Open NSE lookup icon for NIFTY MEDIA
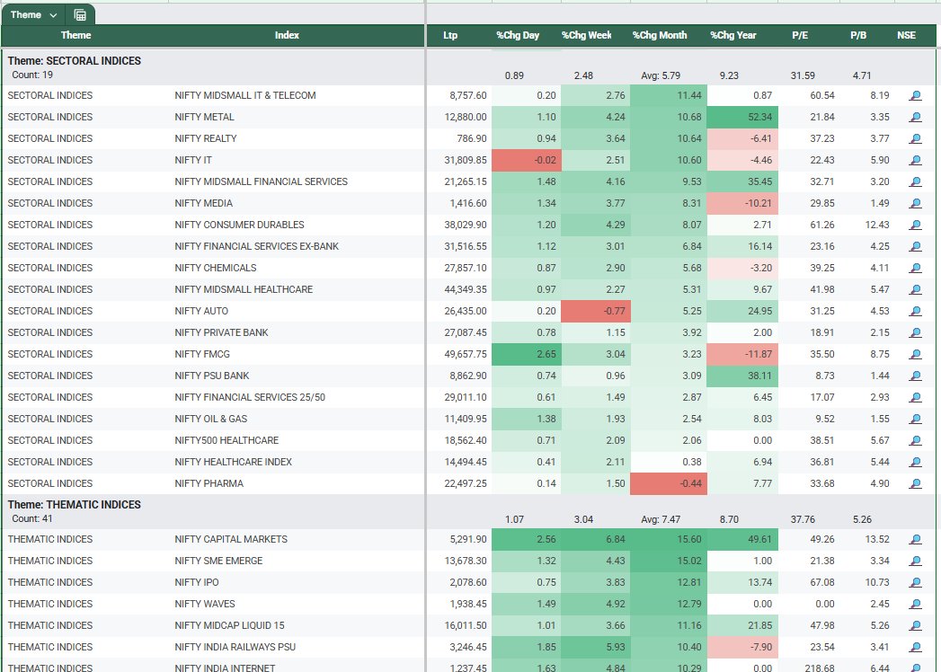 (x=915, y=203)
